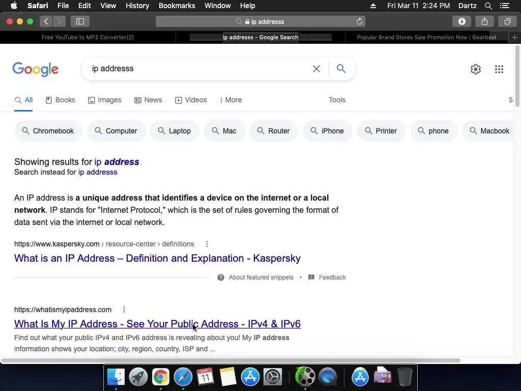Add a new tab with plus button

[514, 37]
